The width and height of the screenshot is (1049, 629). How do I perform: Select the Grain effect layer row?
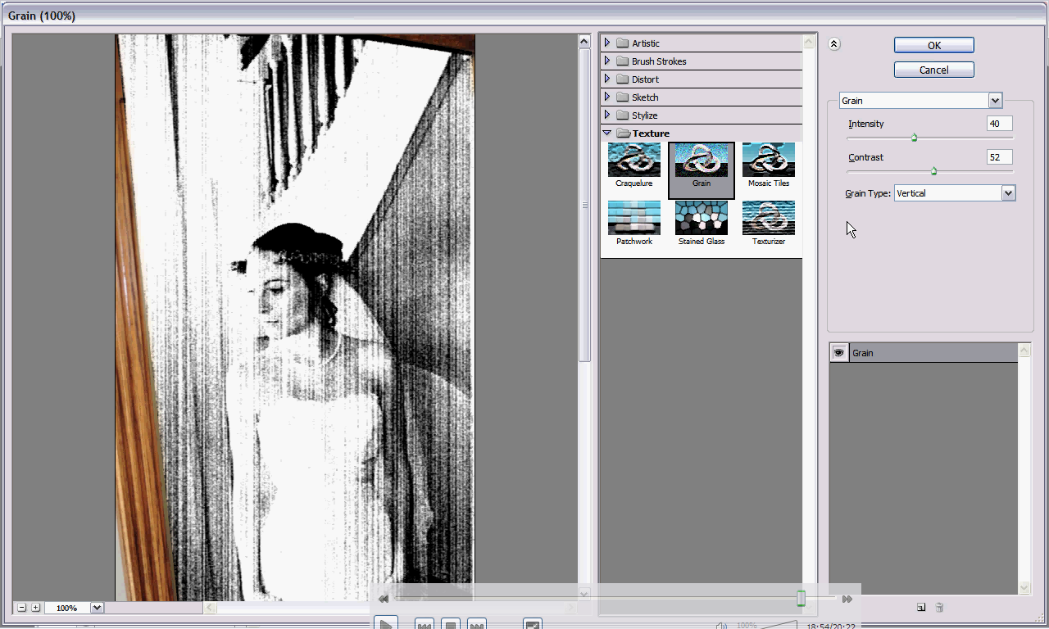[x=924, y=353]
